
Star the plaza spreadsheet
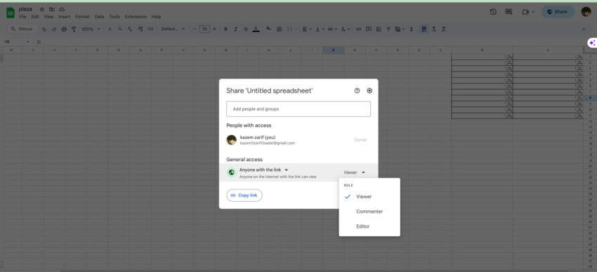pos(42,9)
